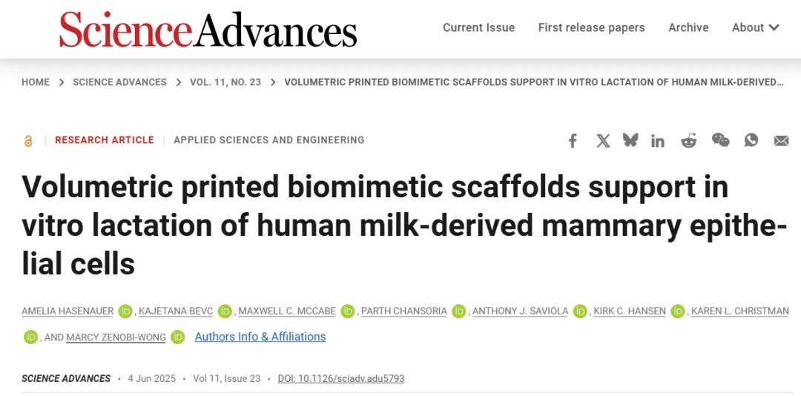Open the Archive menu item
Screen dimensions: 801x396
click(x=688, y=27)
